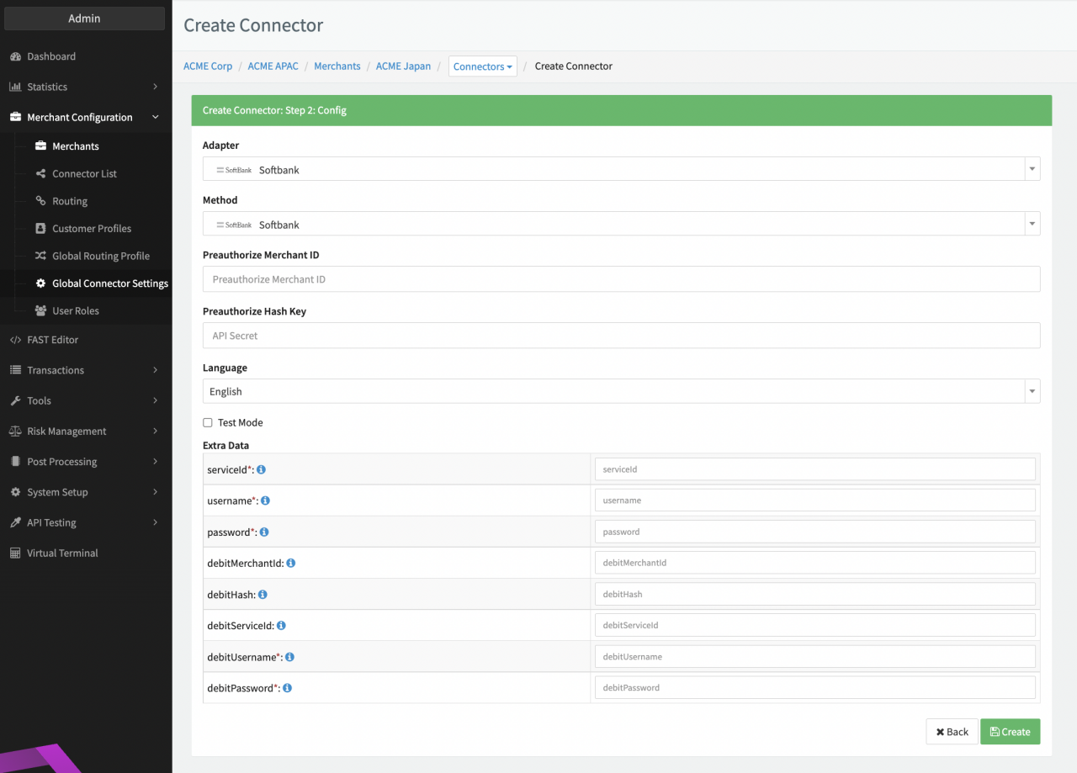
Task: Expand the Transactions sidebar menu
Action: [x=84, y=370]
